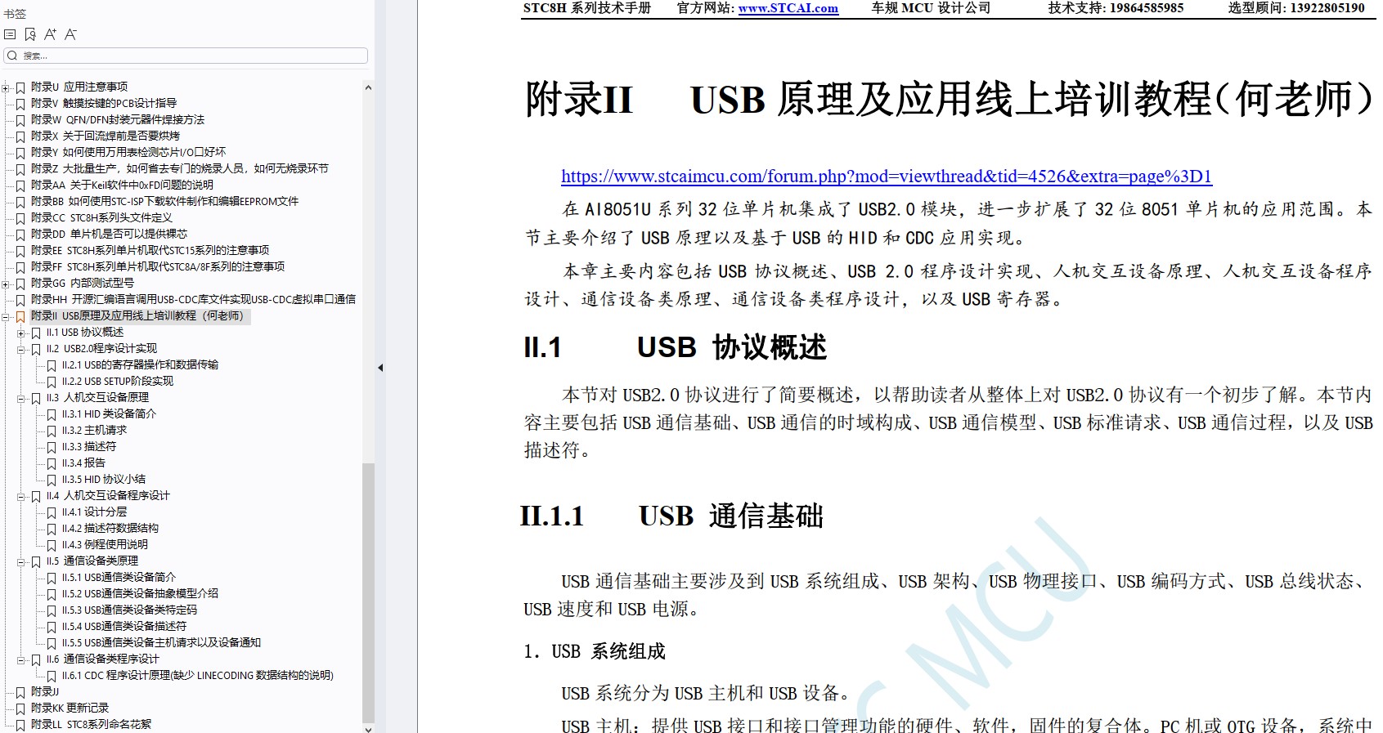Click the bookmark icon beside 附录W QFN/DFN封装
The height and width of the screenshot is (733, 1383).
coord(20,120)
